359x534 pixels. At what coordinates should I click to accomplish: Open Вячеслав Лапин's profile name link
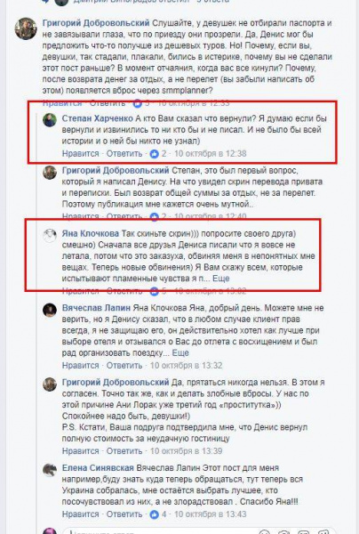(96, 308)
